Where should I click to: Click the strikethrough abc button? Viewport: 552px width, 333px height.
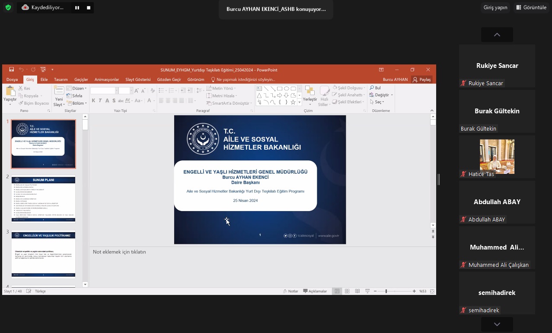tap(121, 101)
